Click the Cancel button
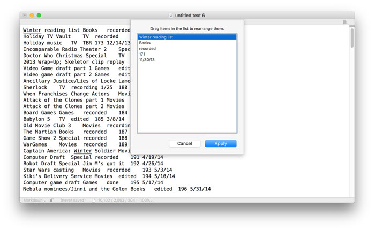 (184, 143)
